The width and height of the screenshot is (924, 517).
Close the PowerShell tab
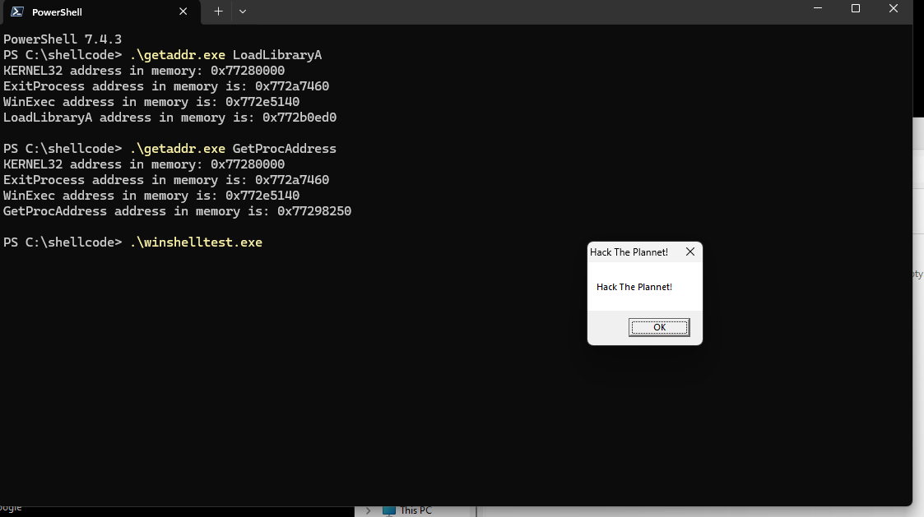coord(183,12)
